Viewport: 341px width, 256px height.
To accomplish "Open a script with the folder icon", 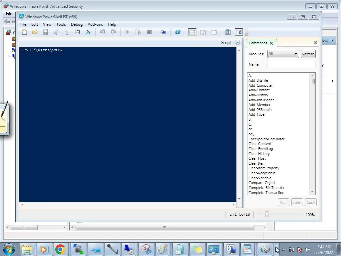I will (x=35, y=32).
